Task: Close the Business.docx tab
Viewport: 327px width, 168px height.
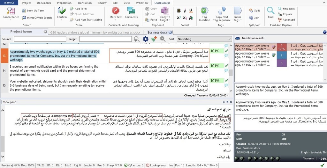Action: point(170,32)
